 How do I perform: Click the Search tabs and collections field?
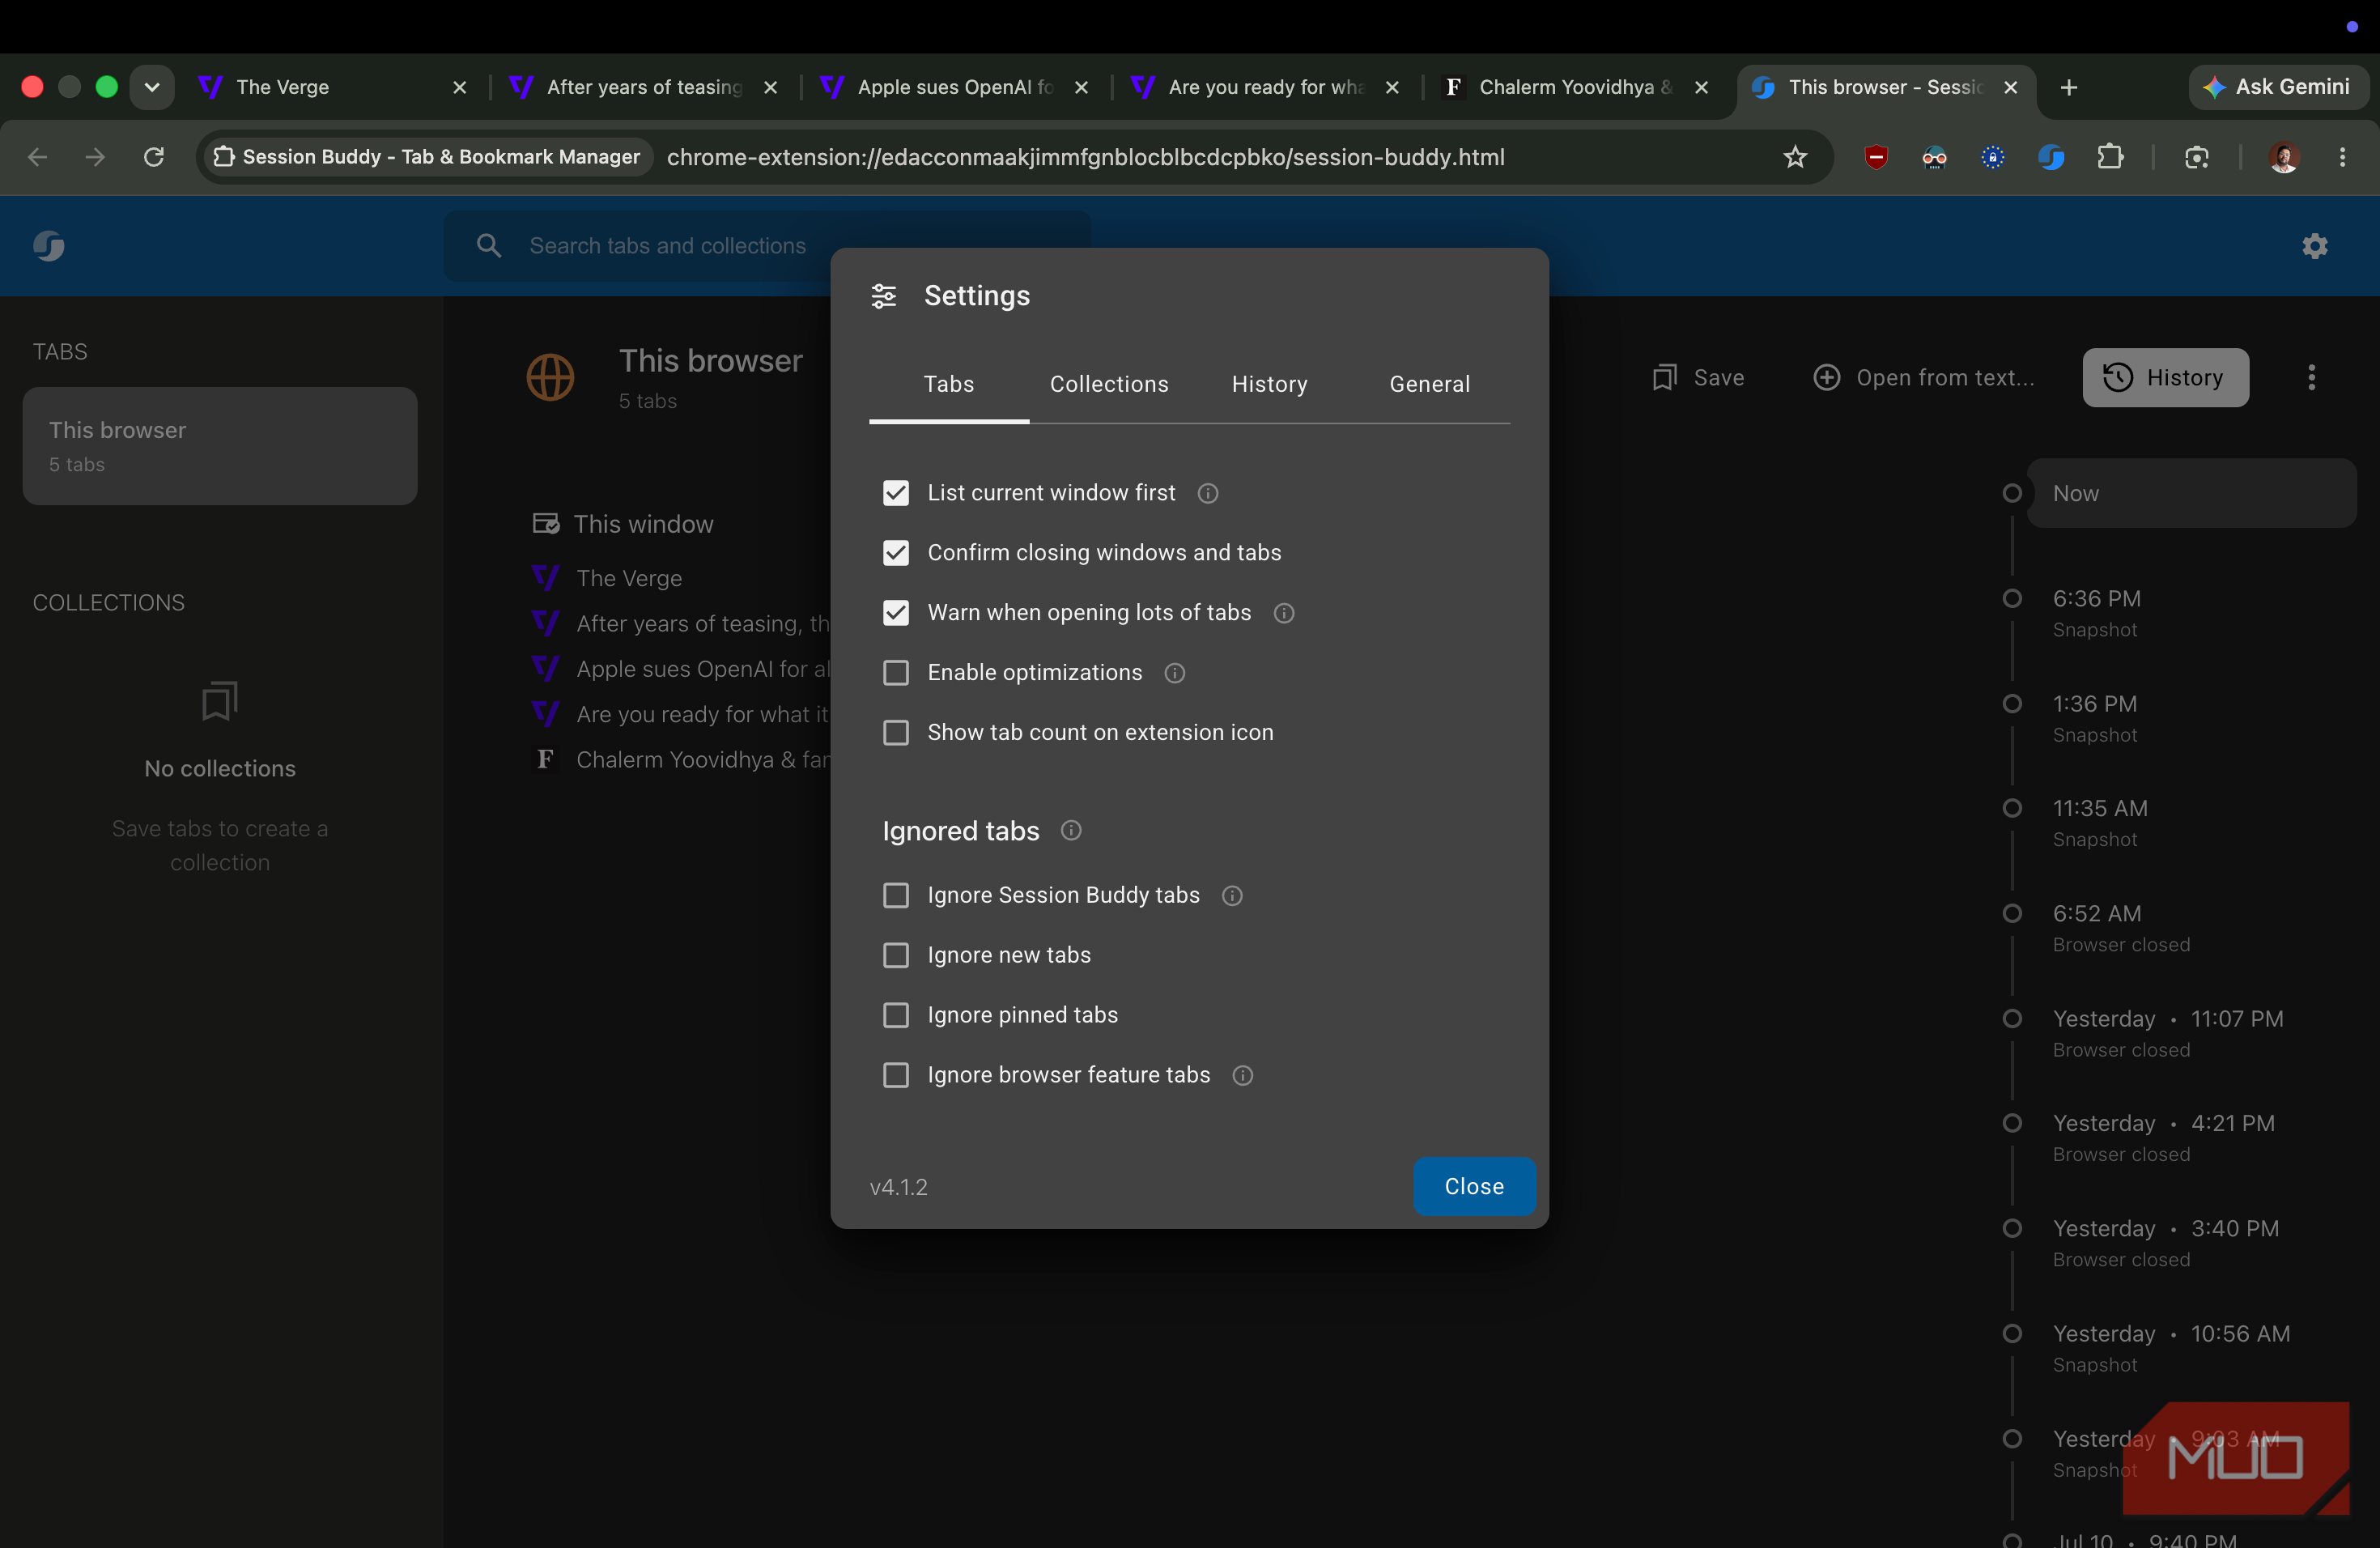click(x=768, y=246)
